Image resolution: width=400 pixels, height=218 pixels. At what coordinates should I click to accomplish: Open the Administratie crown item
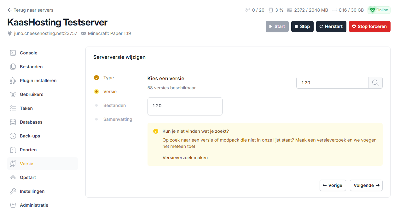[34, 205]
